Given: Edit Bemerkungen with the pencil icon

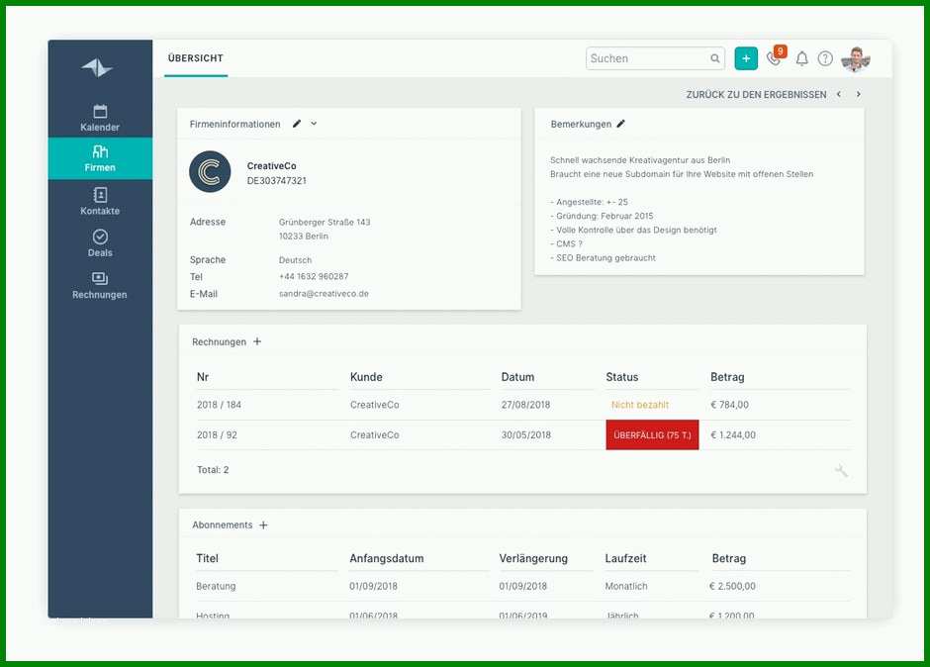Looking at the screenshot, I should (620, 124).
